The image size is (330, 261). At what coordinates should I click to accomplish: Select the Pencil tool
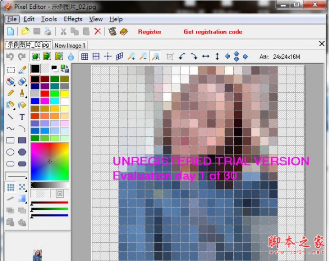tap(10, 93)
